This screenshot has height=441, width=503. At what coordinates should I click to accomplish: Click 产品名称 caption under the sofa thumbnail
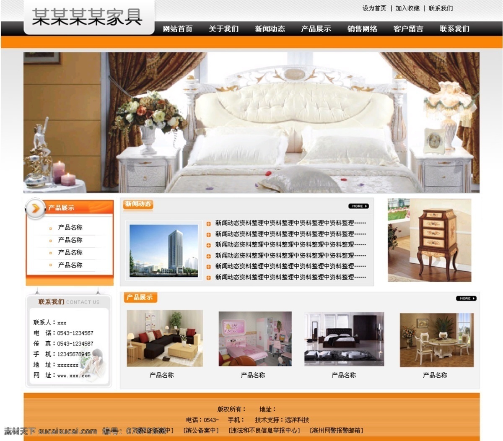(x=162, y=375)
